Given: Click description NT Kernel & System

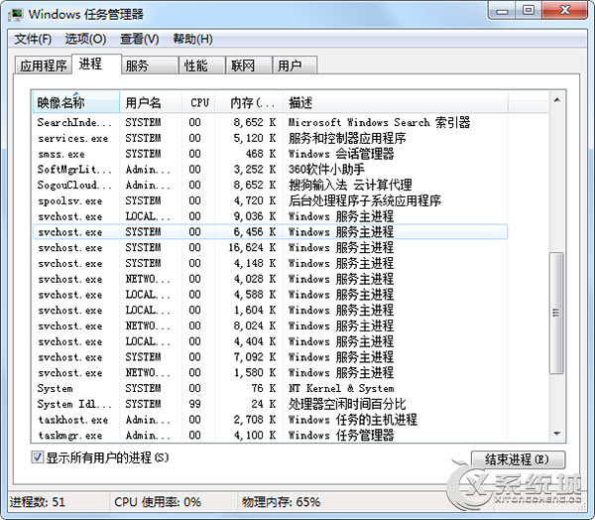Looking at the screenshot, I should tap(341, 388).
